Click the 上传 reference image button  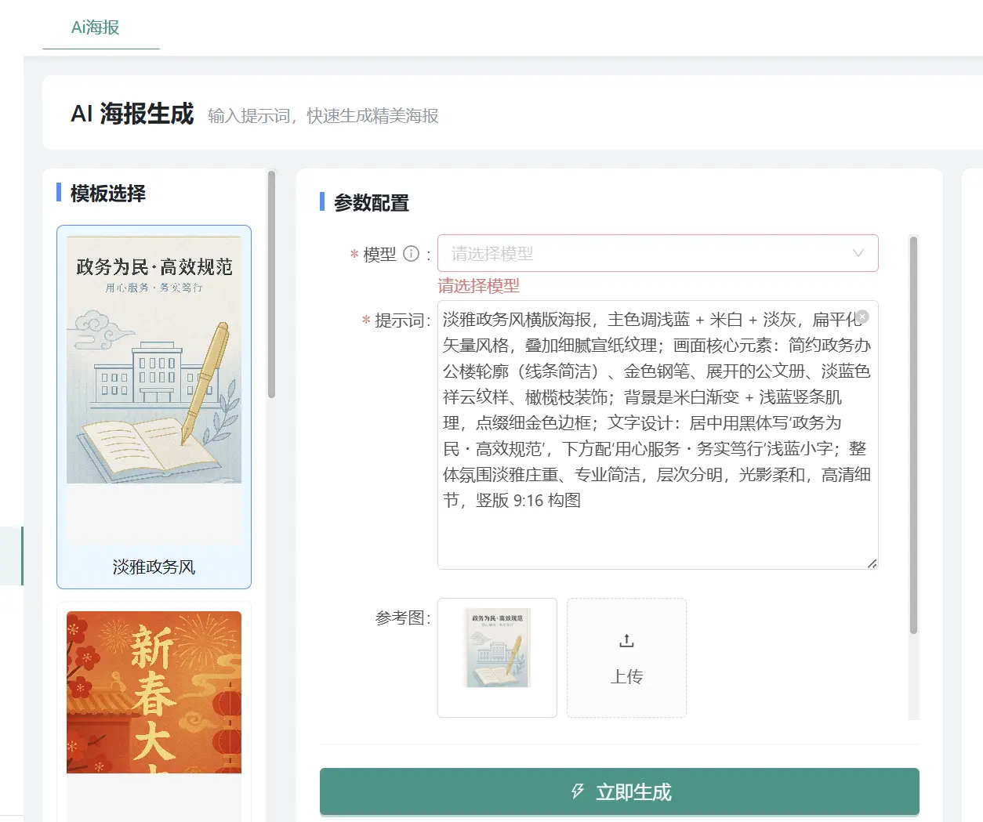point(626,657)
